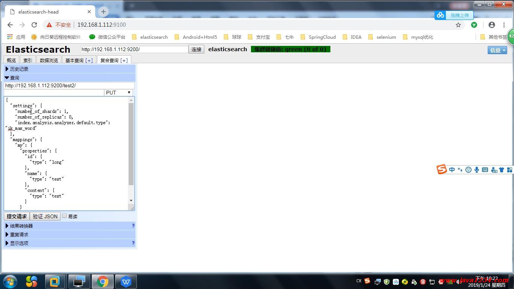Open the Windows Start orb
This screenshot has width=514, height=289.
(x=10, y=281)
